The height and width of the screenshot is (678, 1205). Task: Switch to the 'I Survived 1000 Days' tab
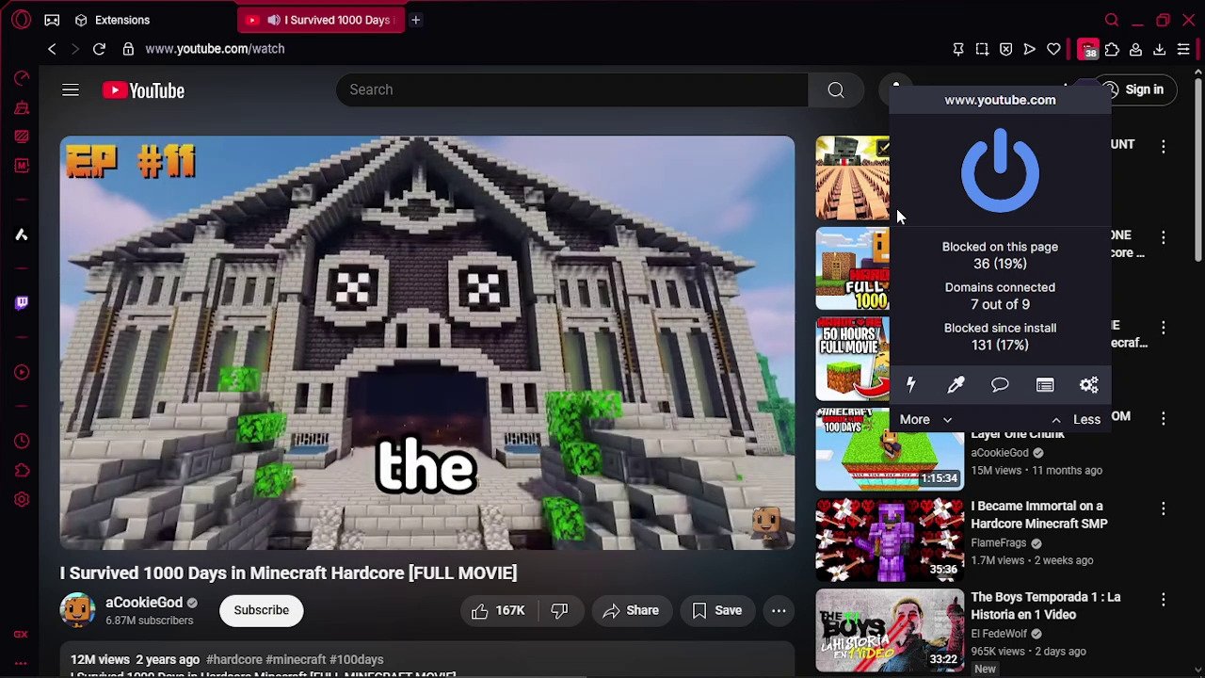coord(320,20)
